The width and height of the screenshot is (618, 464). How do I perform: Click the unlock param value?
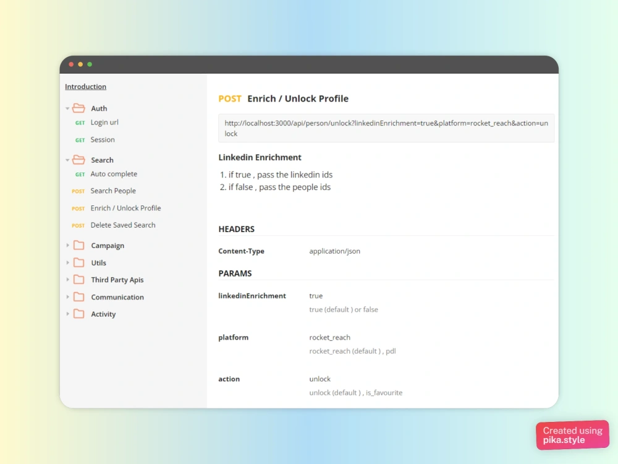click(x=320, y=379)
